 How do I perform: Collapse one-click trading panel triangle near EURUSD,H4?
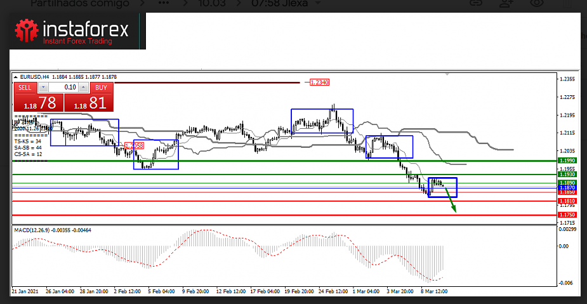point(16,77)
